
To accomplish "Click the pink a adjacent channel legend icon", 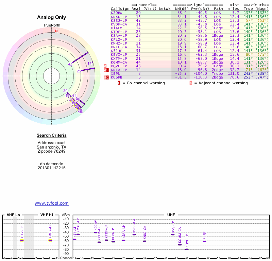I will click(191, 83).
